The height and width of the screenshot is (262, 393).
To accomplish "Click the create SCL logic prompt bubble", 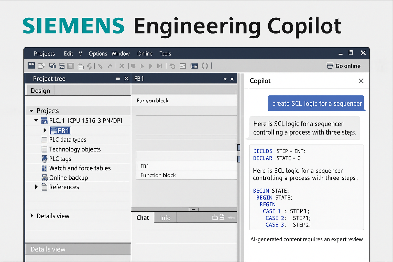I will coord(316,103).
